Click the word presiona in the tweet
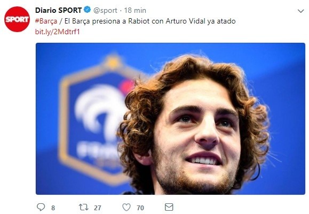Screen dimensions: 309x214 [x=106, y=21]
